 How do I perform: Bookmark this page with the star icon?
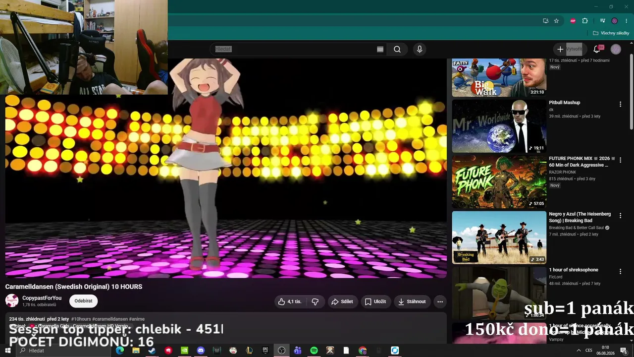[556, 21]
